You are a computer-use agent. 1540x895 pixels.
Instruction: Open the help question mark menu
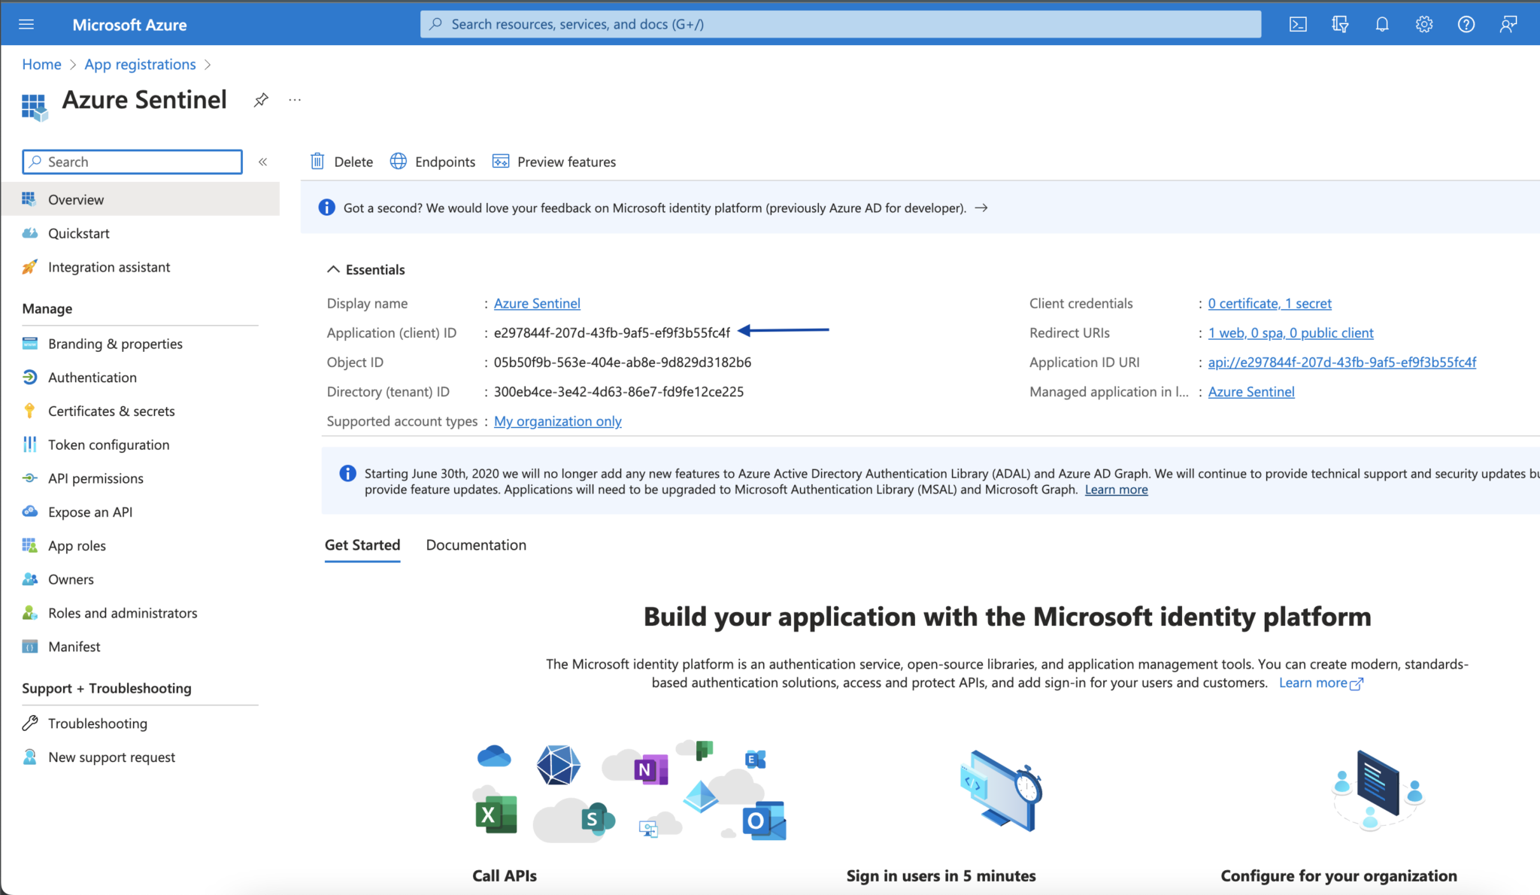click(x=1466, y=23)
